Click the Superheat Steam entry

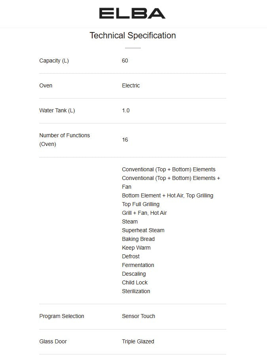(x=143, y=230)
